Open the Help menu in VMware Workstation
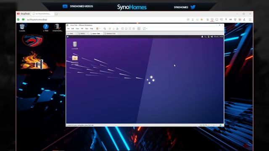The height and width of the screenshot is (151, 269). [x=92, y=29]
